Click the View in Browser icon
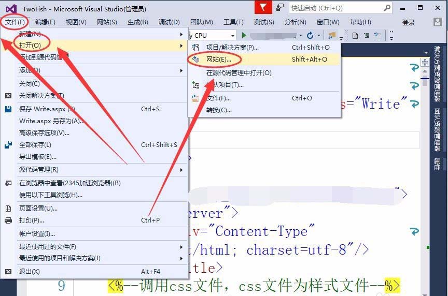448x296 pixels. [8, 183]
